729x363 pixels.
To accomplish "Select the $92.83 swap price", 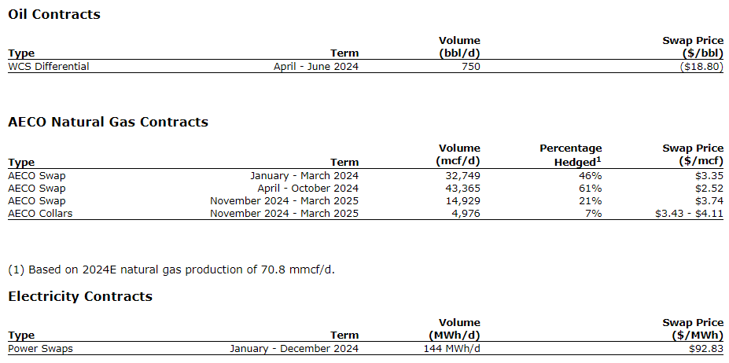I will pos(706,349).
